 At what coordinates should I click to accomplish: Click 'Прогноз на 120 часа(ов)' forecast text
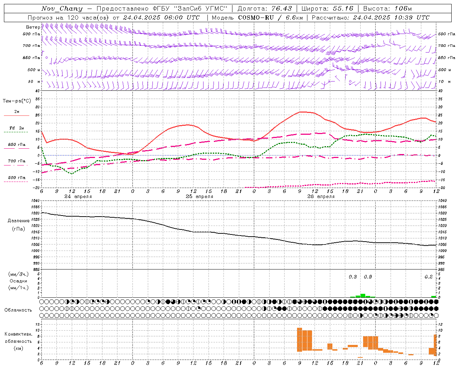[68, 18]
